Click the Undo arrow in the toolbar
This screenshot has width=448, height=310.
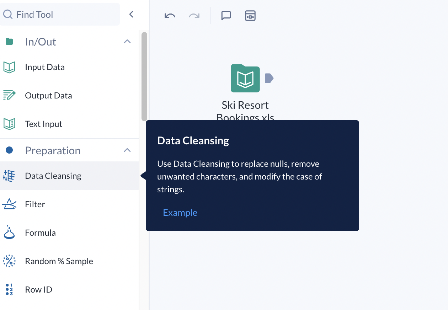tap(170, 16)
